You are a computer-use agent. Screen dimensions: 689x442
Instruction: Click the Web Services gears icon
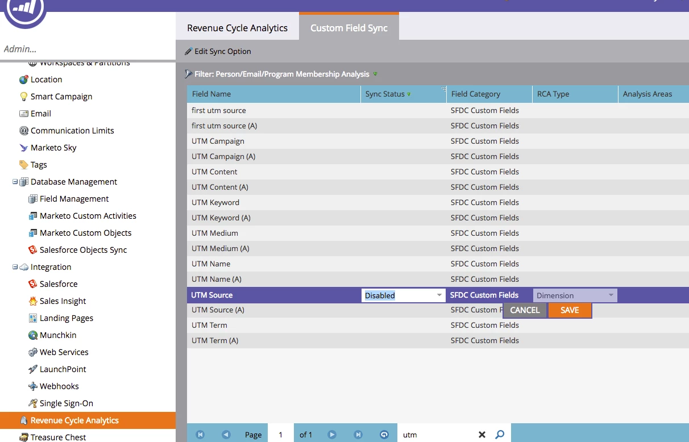[x=32, y=352]
